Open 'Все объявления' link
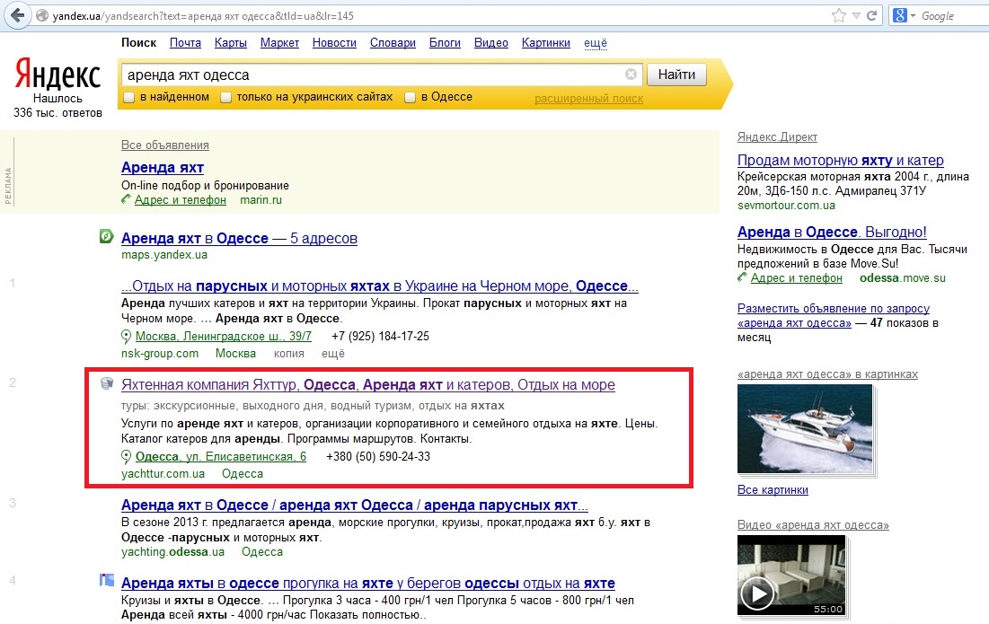The height and width of the screenshot is (624, 989). (164, 145)
